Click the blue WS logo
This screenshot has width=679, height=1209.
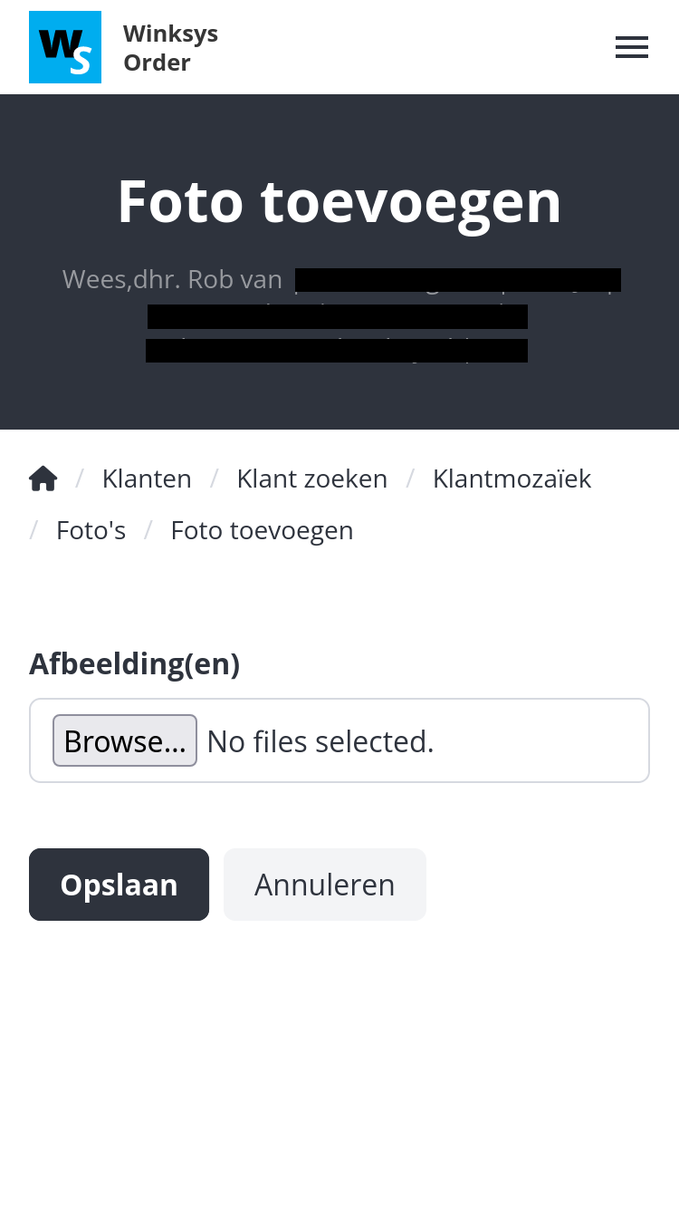click(x=65, y=47)
